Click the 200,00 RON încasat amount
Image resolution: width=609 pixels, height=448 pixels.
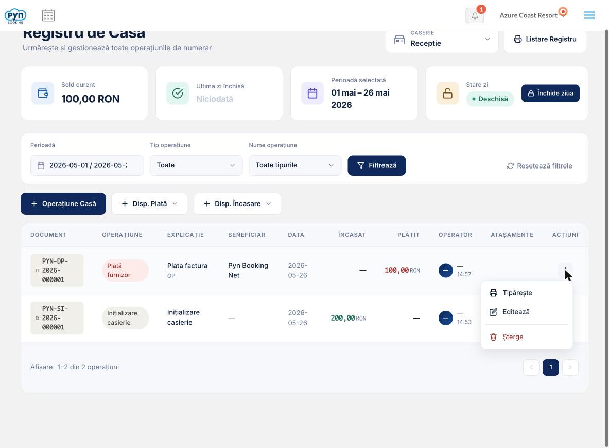pyautogui.click(x=349, y=318)
